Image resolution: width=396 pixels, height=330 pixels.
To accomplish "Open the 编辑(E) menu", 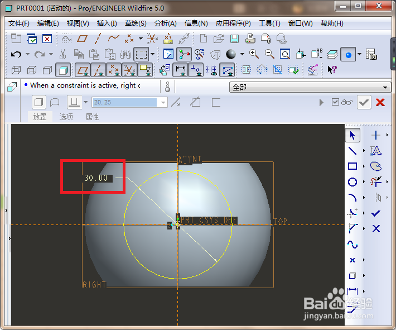I will tap(48, 23).
